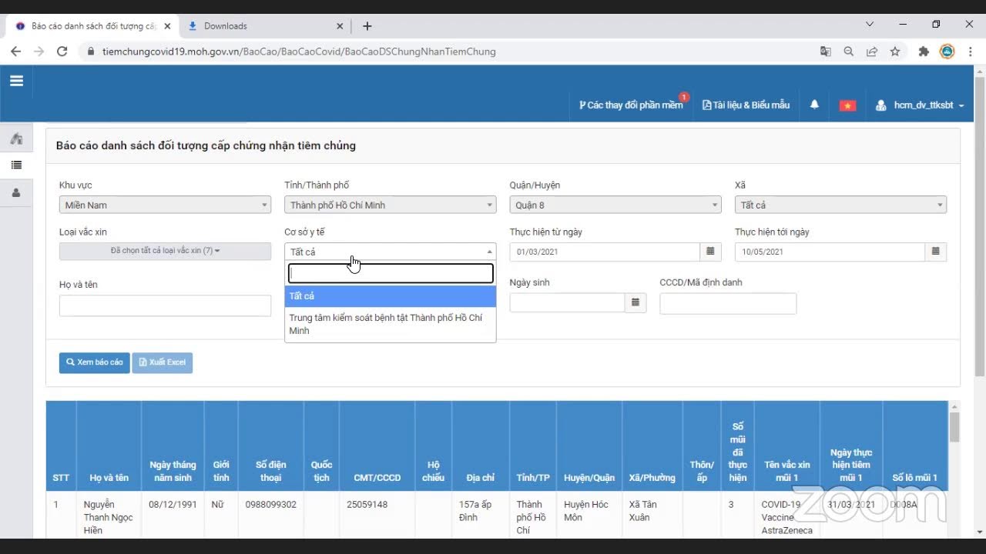
Task: Open the Khu vực dropdown 'Miền Nam'
Action: (165, 205)
